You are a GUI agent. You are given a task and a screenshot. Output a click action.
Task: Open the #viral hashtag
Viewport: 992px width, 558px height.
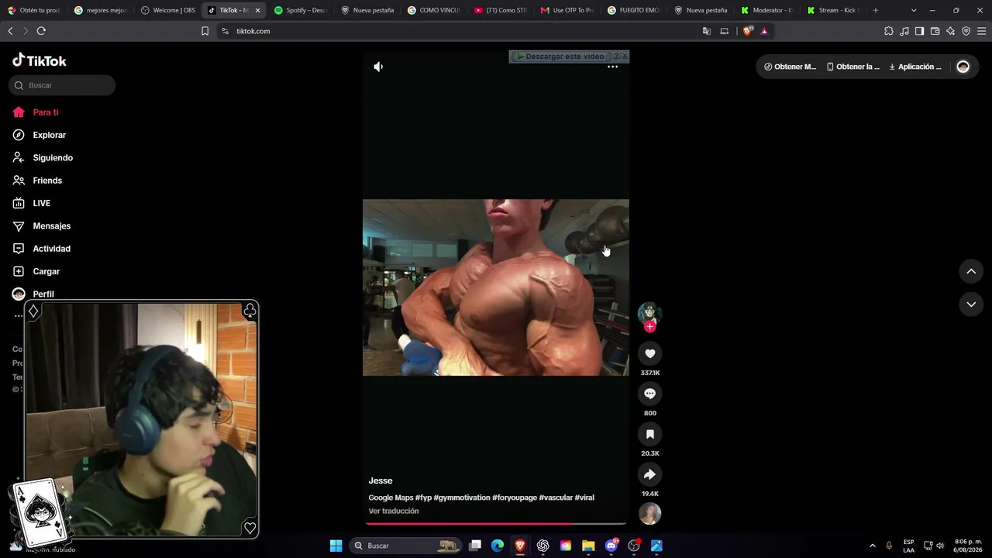[x=584, y=498]
